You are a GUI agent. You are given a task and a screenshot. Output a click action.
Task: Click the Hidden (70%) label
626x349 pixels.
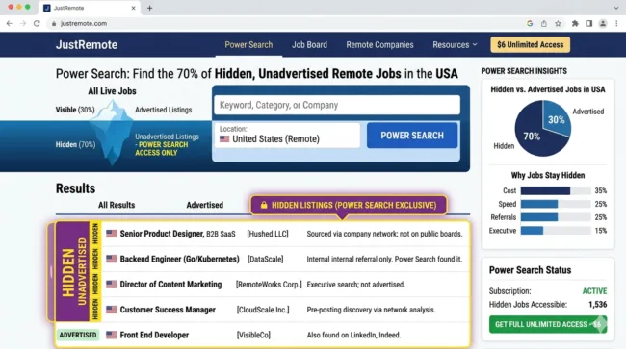click(75, 144)
